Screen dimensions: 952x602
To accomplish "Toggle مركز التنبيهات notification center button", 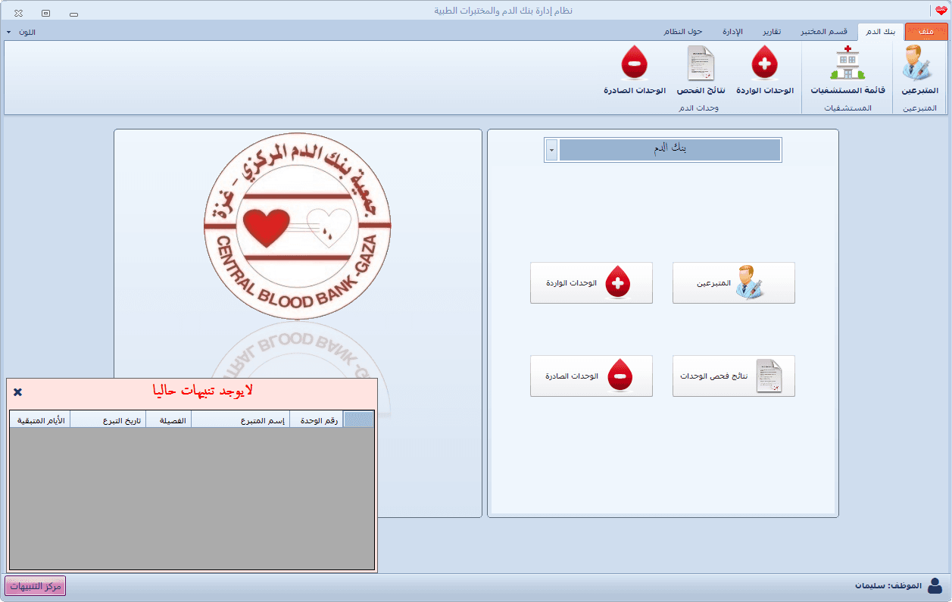I will [x=36, y=585].
